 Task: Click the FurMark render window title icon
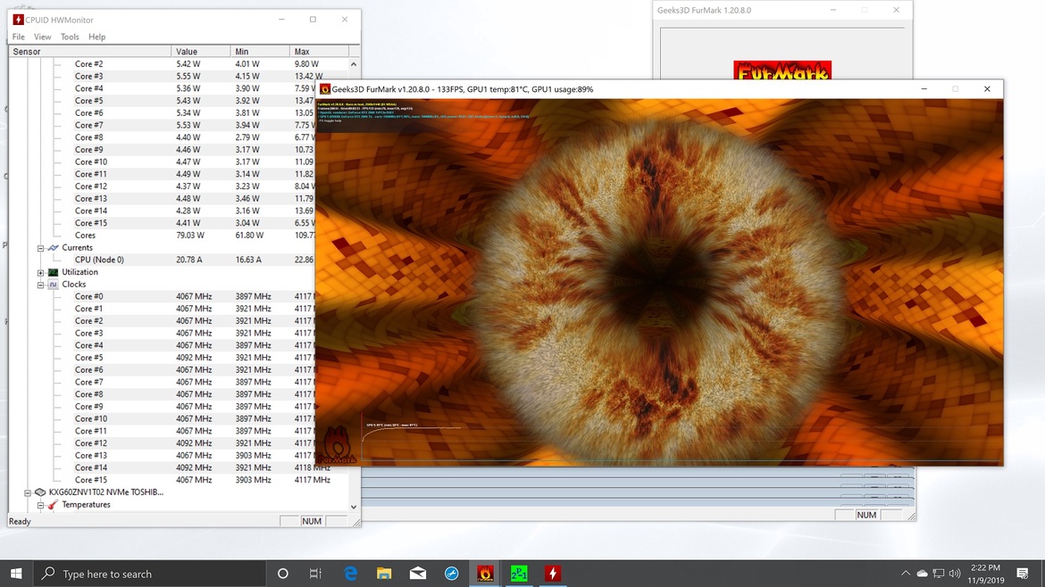click(x=325, y=88)
